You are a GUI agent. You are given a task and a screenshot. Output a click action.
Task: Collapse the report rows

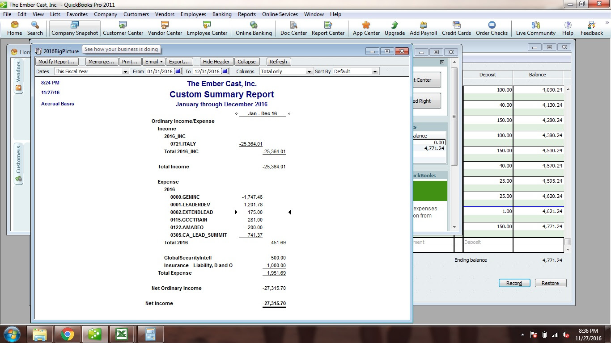pyautogui.click(x=246, y=62)
